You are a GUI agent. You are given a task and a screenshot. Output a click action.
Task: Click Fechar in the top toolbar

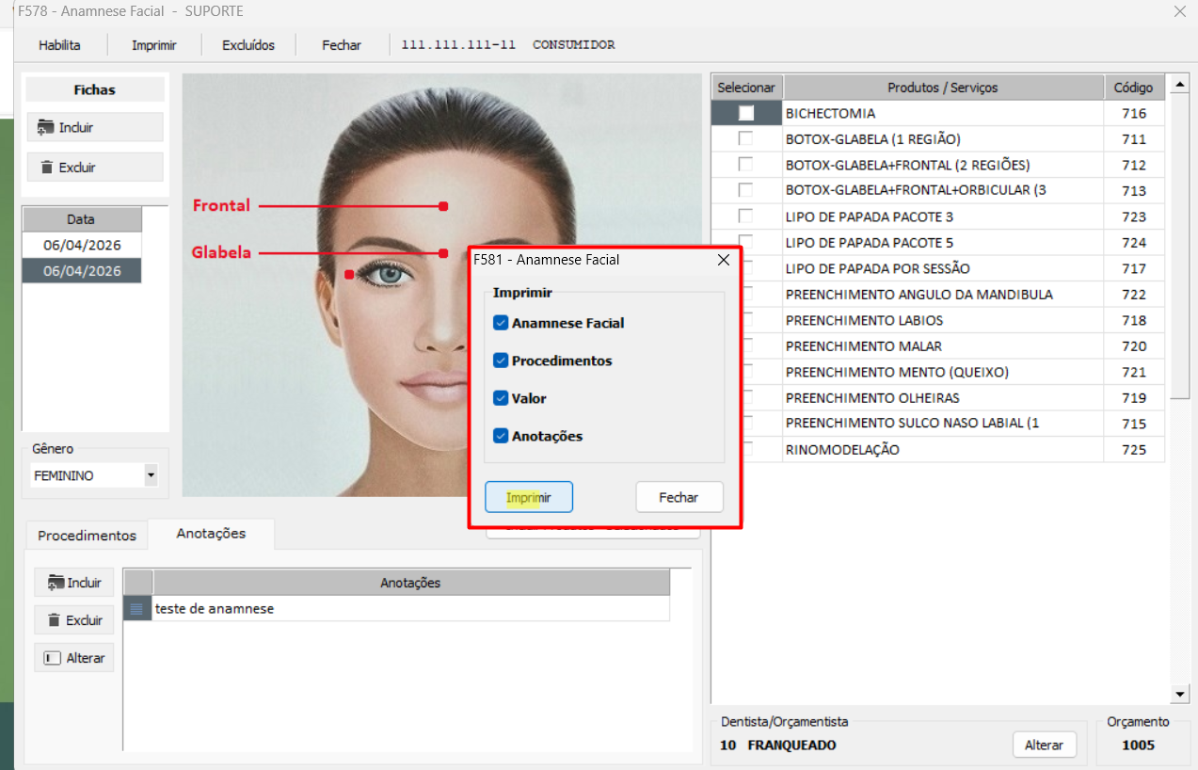[x=342, y=44]
